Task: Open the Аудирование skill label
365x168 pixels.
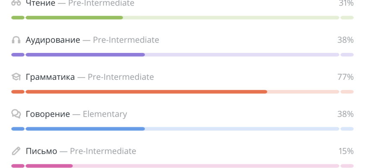Action: [x=53, y=40]
